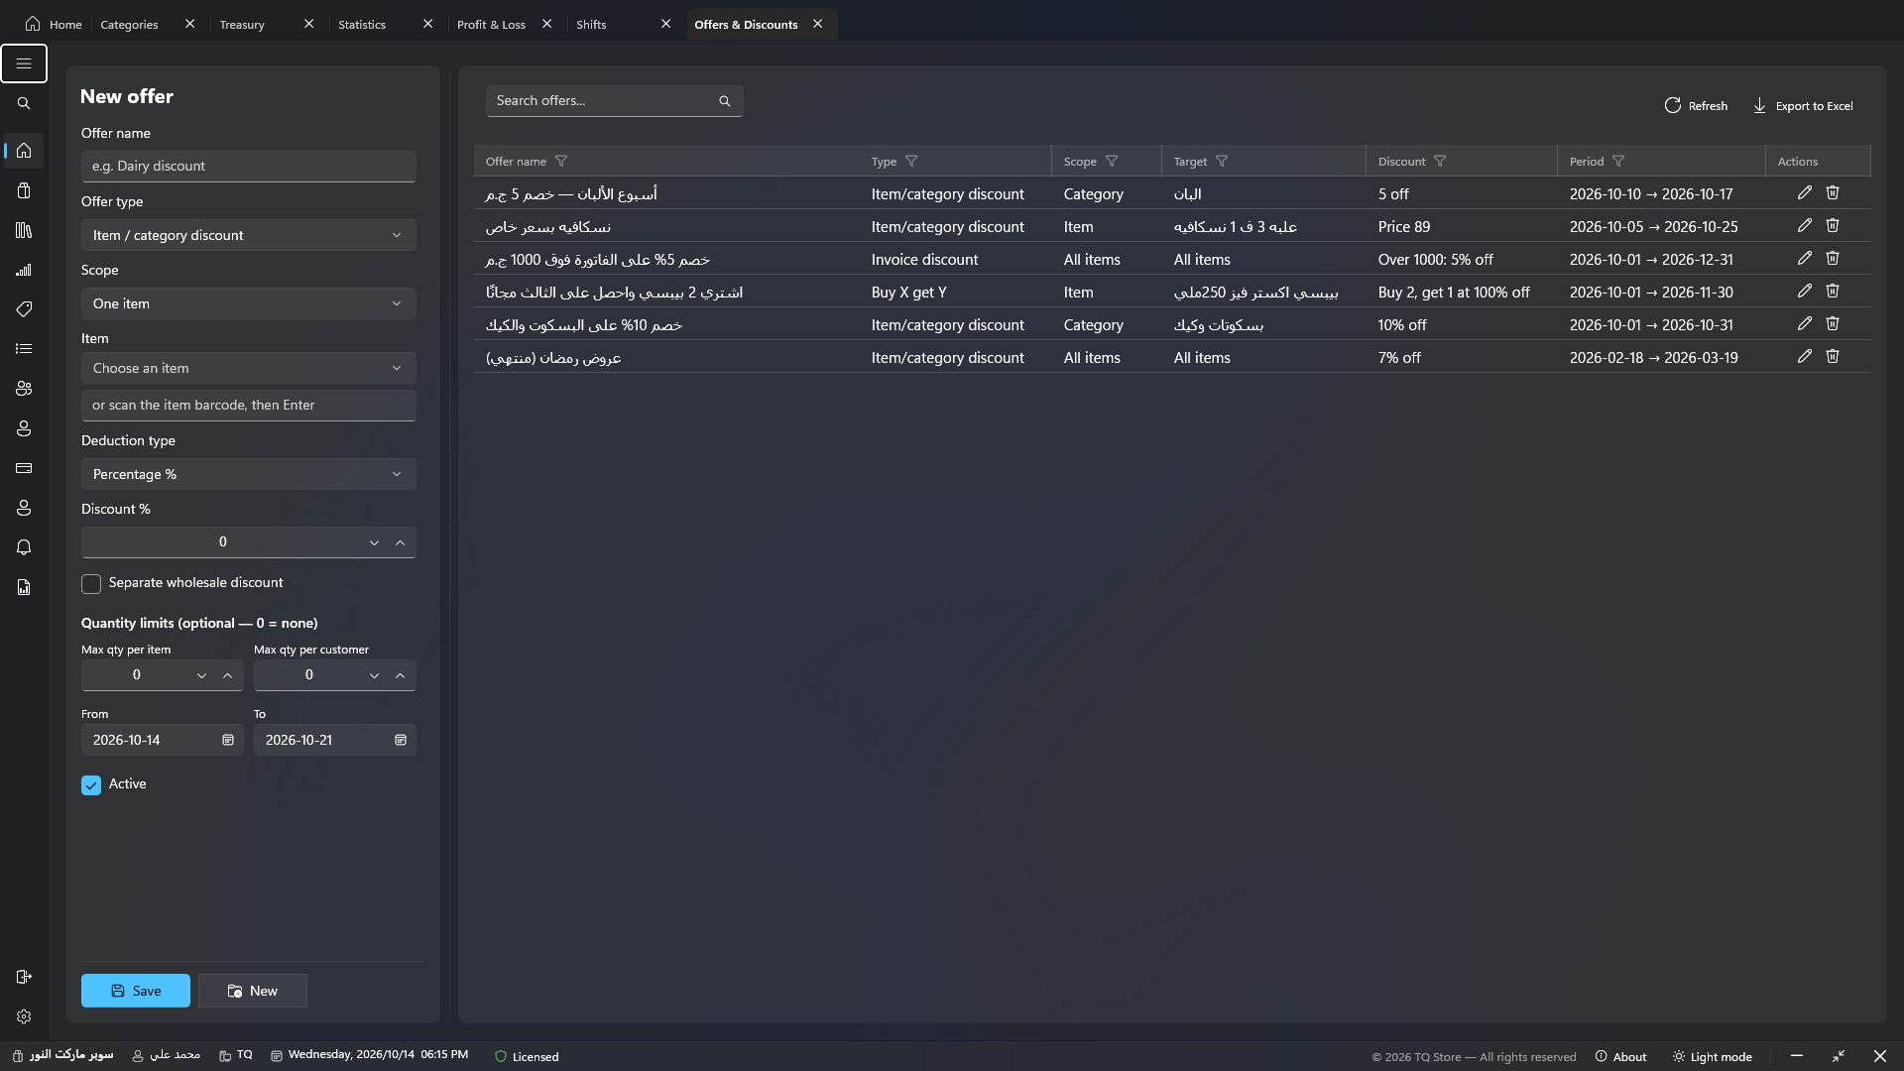1904x1071 pixels.
Task: Increase the Discount % value
Action: [401, 542]
